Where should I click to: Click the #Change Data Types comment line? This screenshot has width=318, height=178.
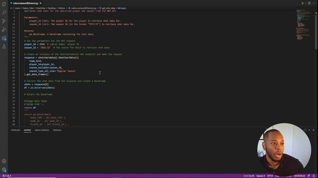[36, 101]
